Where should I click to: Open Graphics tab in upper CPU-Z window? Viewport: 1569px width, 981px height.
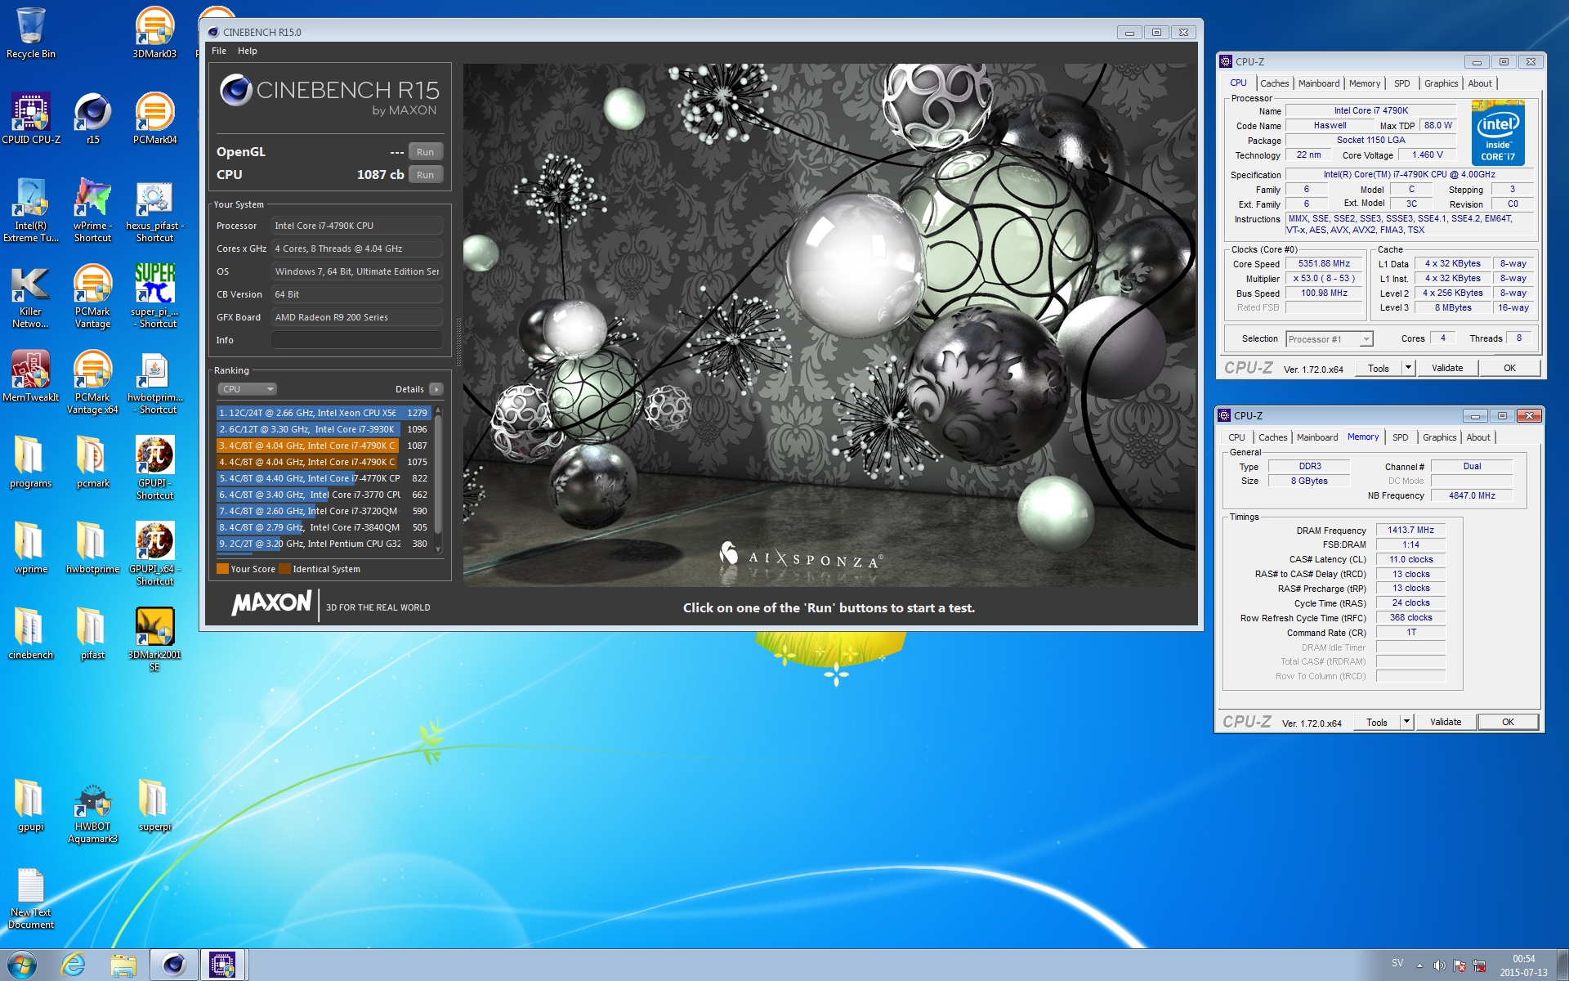[x=1441, y=83]
